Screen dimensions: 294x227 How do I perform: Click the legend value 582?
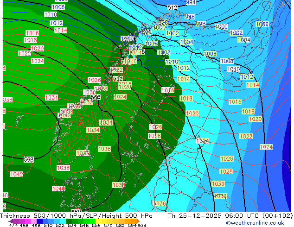pyautogui.click(x=120, y=225)
